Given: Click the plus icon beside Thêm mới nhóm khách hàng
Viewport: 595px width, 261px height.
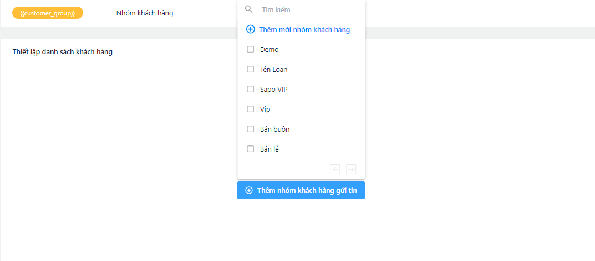Looking at the screenshot, I should (251, 29).
